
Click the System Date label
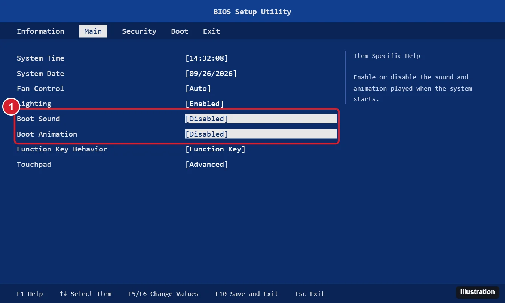point(40,74)
